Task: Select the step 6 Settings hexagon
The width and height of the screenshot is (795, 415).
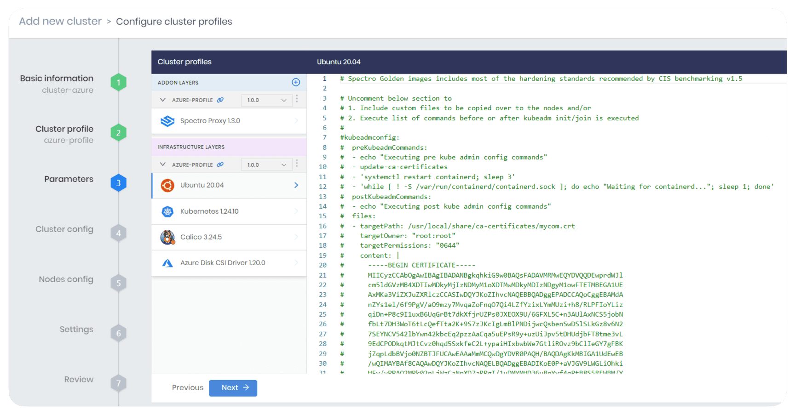Action: [x=118, y=333]
